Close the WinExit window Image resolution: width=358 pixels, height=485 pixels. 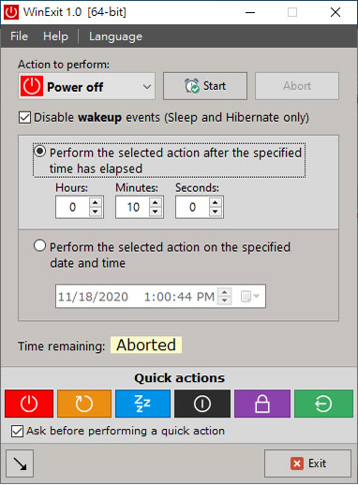coord(336,12)
